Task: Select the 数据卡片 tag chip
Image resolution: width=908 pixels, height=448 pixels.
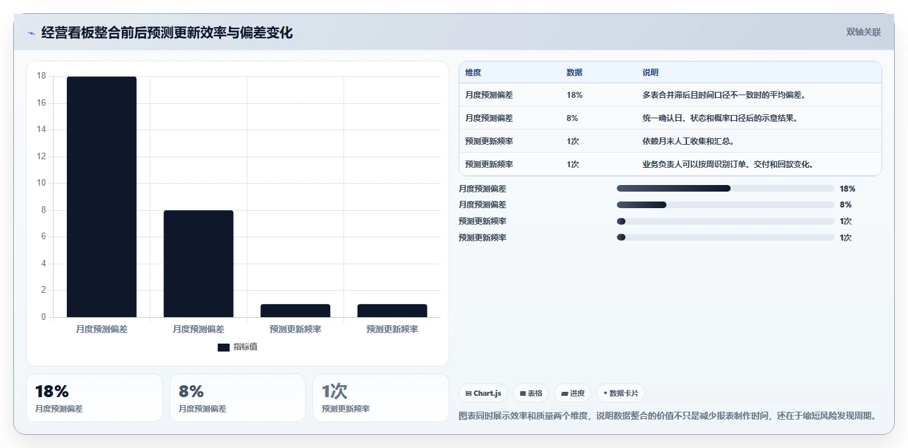Action: 621,393
